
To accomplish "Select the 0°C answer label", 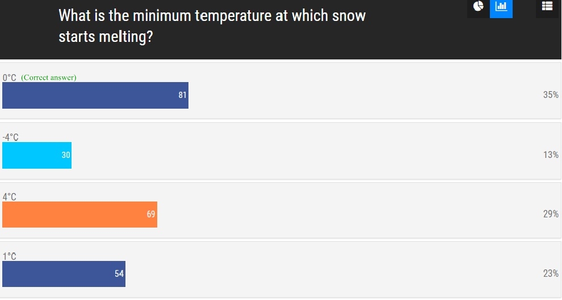I will (x=9, y=78).
